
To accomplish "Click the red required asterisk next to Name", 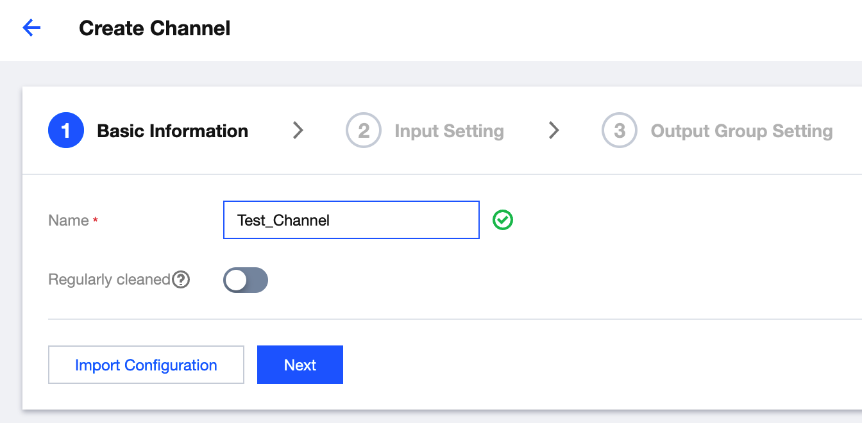I will [96, 220].
